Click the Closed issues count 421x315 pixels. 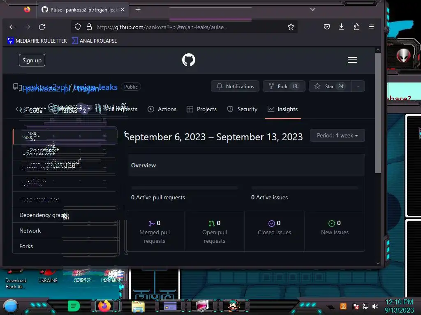pyautogui.click(x=274, y=223)
